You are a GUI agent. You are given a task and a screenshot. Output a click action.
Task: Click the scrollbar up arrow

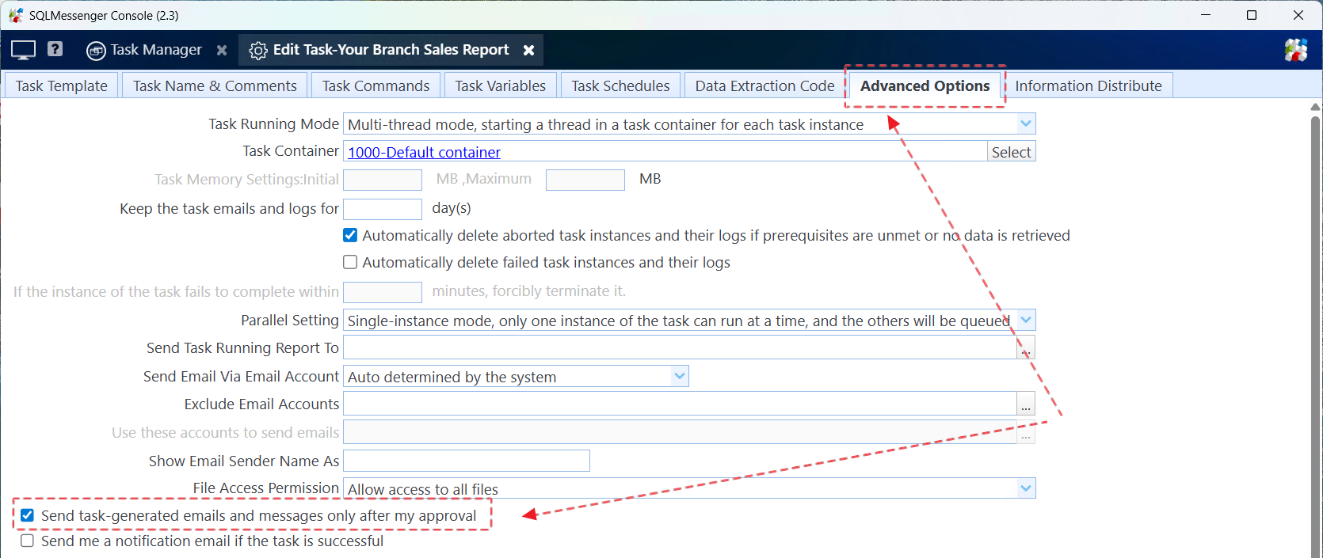pos(1316,106)
